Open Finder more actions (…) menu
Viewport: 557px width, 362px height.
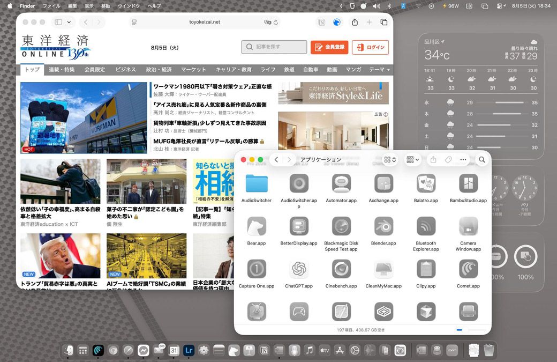coord(463,160)
